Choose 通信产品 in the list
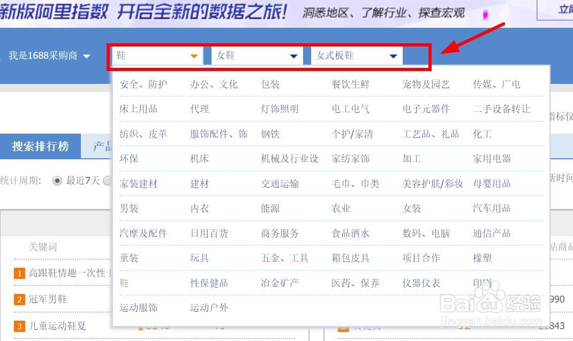573x341 pixels. click(492, 234)
